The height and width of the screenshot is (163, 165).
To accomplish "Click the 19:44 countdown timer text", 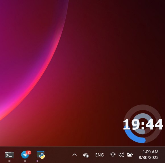I will click(143, 125).
